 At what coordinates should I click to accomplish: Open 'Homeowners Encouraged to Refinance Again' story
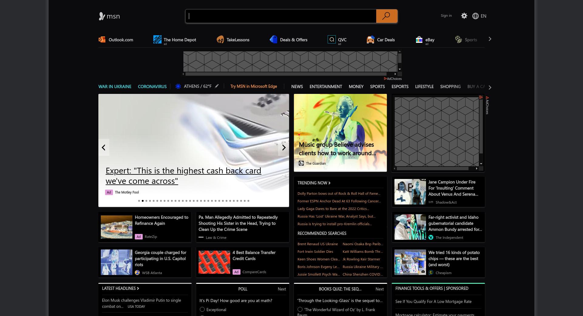pos(162,220)
